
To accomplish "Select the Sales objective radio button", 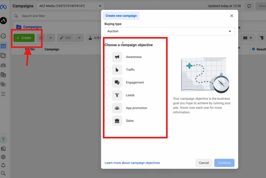I will 107,121.
